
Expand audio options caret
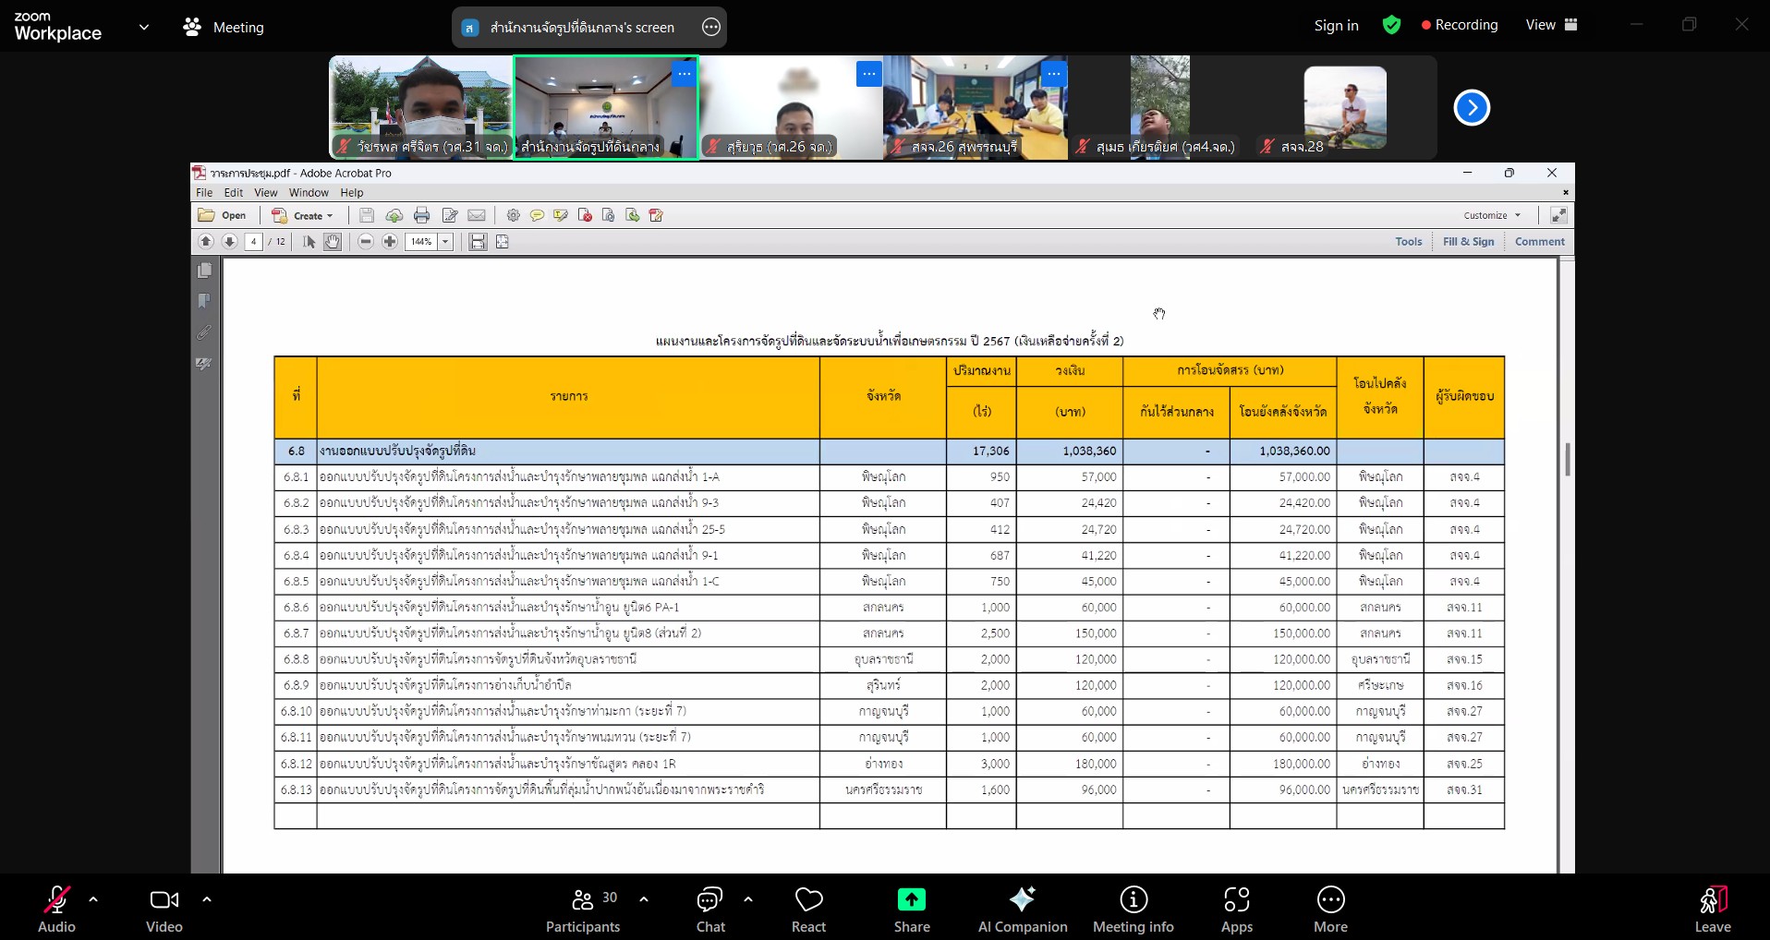(93, 898)
